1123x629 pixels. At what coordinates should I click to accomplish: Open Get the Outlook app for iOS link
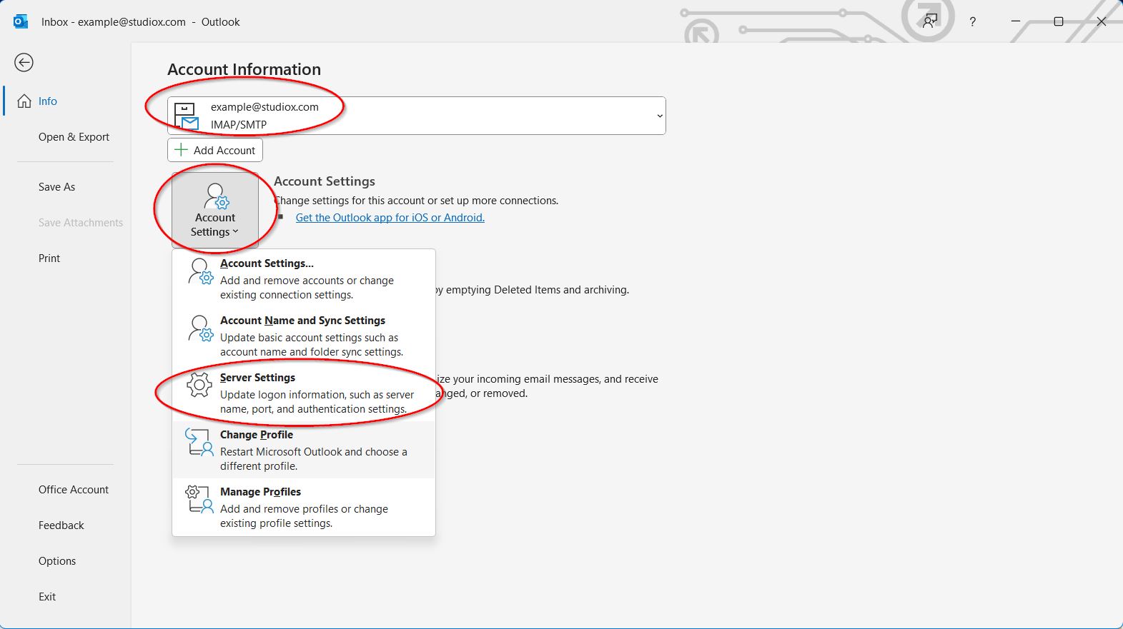tap(390, 218)
